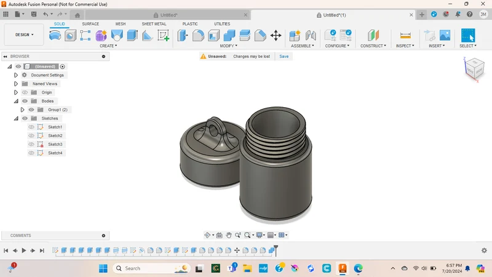Expand Document Settings in browser
Viewport: 492px width, 277px height.
(16, 75)
